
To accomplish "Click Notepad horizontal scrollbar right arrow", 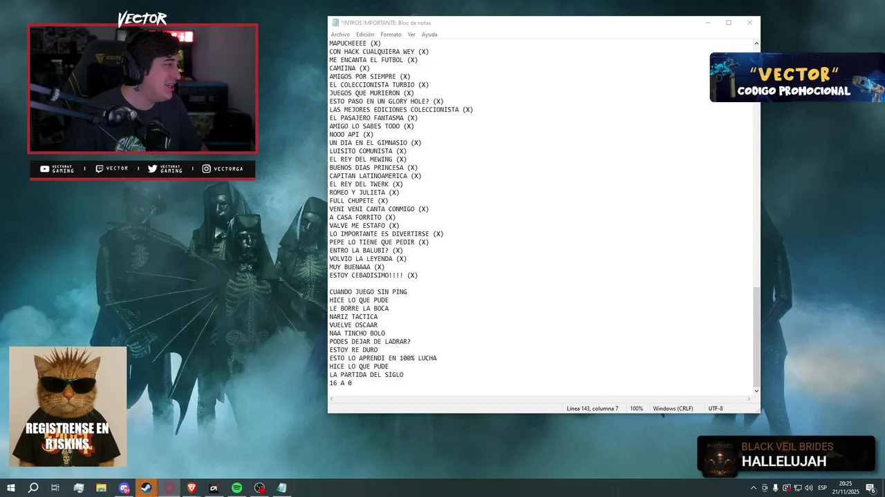I will coord(748,399).
